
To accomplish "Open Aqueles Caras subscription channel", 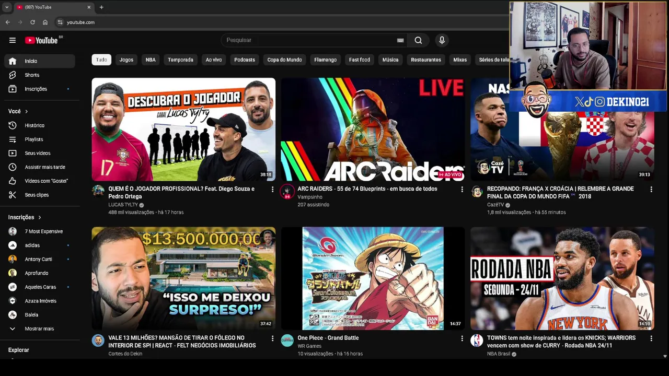I will [40, 287].
